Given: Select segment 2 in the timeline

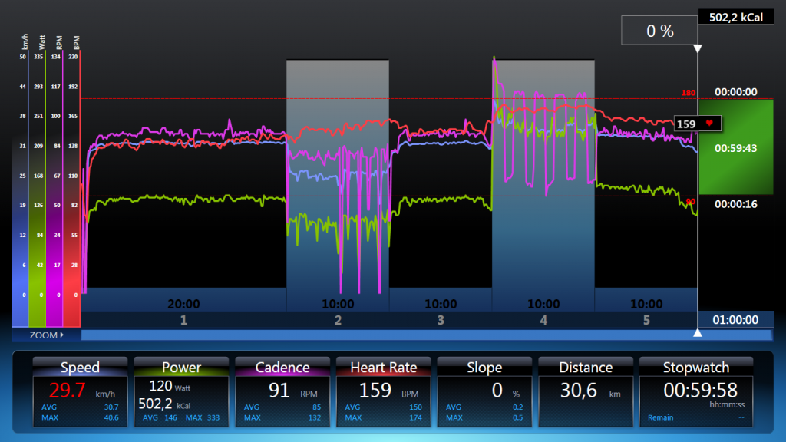Looking at the screenshot, I should [338, 320].
